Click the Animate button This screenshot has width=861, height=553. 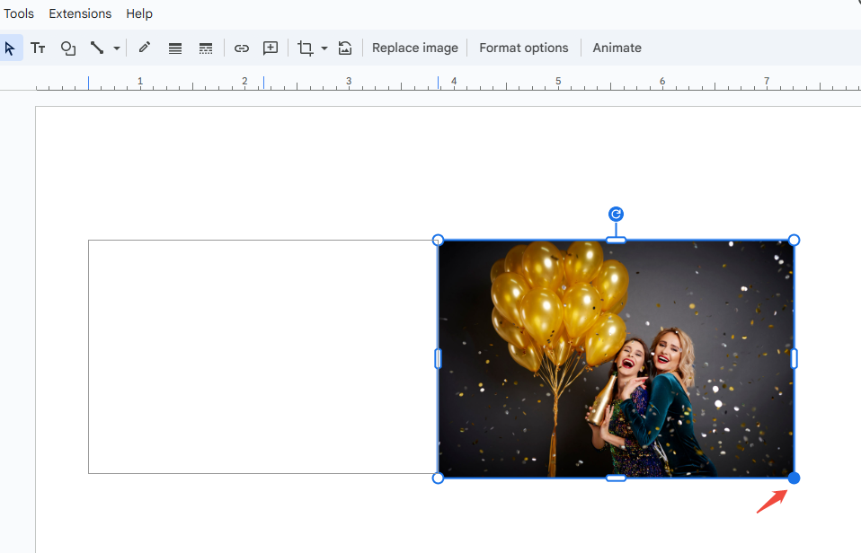click(x=617, y=48)
